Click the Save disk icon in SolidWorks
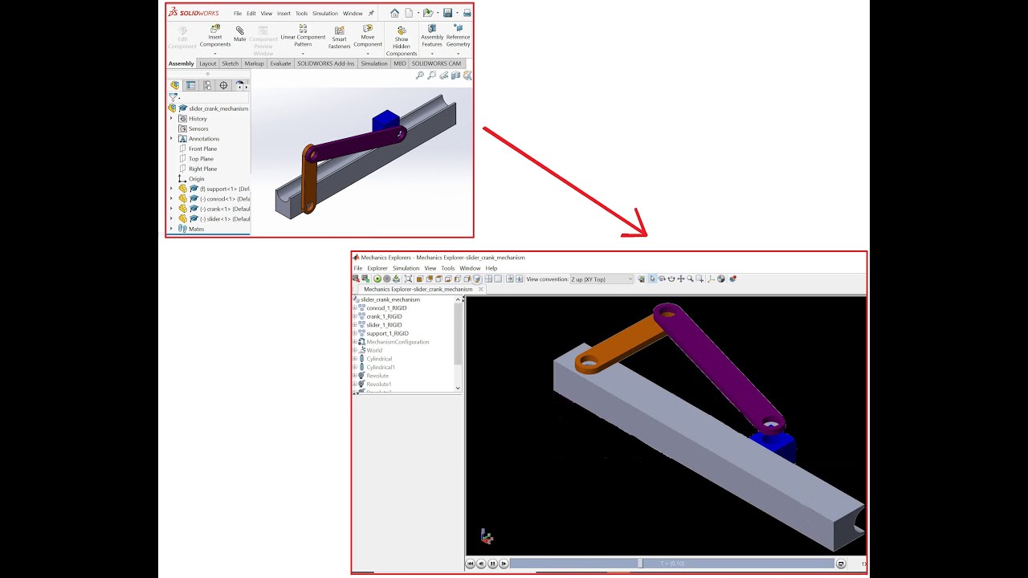1028x578 pixels. pos(447,13)
